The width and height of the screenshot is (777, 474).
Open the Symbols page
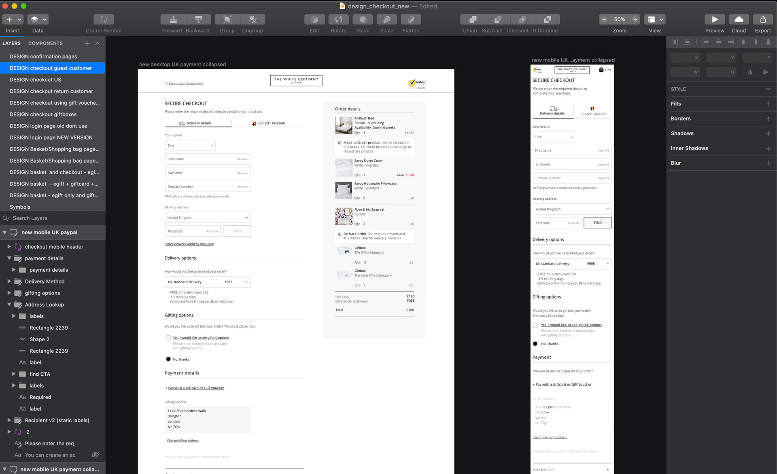pos(20,207)
